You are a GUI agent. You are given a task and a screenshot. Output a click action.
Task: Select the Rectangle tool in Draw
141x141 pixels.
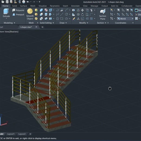pyautogui.click(x=62, y=19)
